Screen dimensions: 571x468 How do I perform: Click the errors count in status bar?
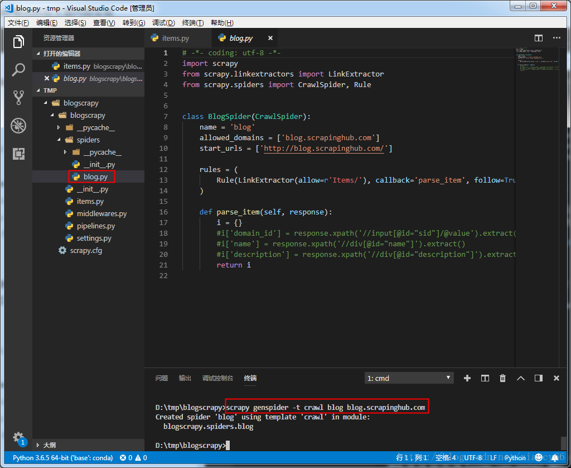[126, 458]
